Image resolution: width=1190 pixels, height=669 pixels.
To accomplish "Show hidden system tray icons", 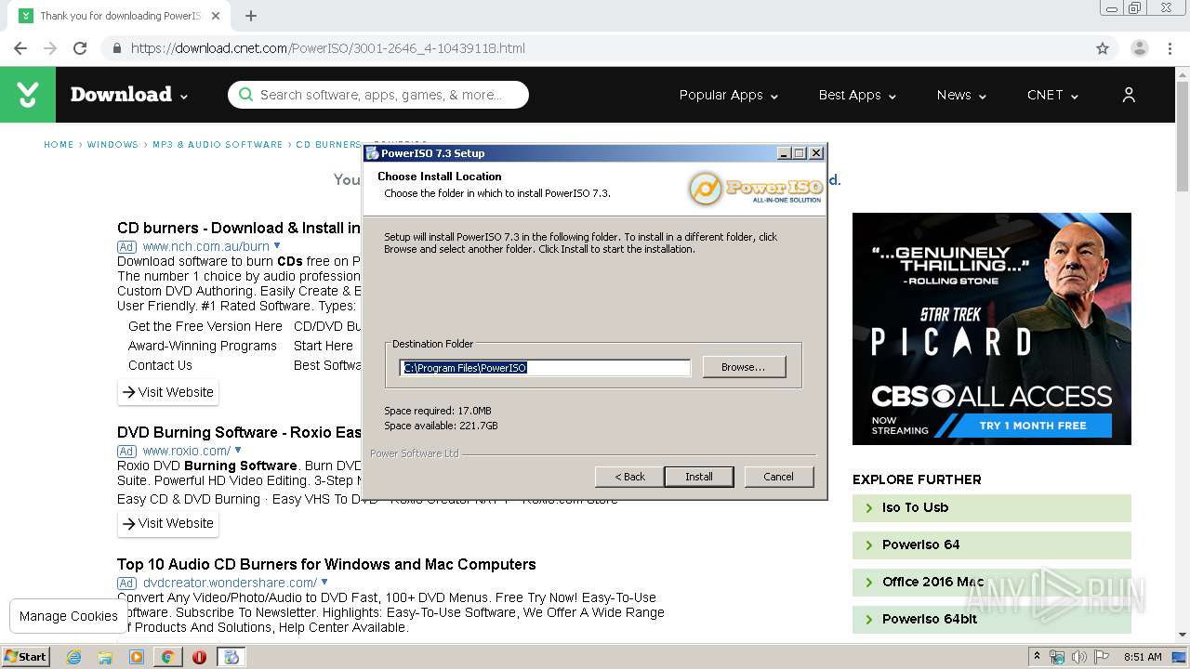I will tap(1037, 657).
